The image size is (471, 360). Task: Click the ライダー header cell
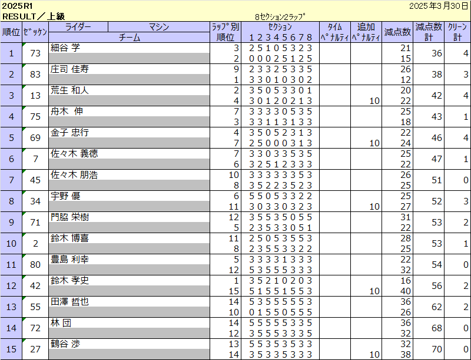click(x=78, y=26)
